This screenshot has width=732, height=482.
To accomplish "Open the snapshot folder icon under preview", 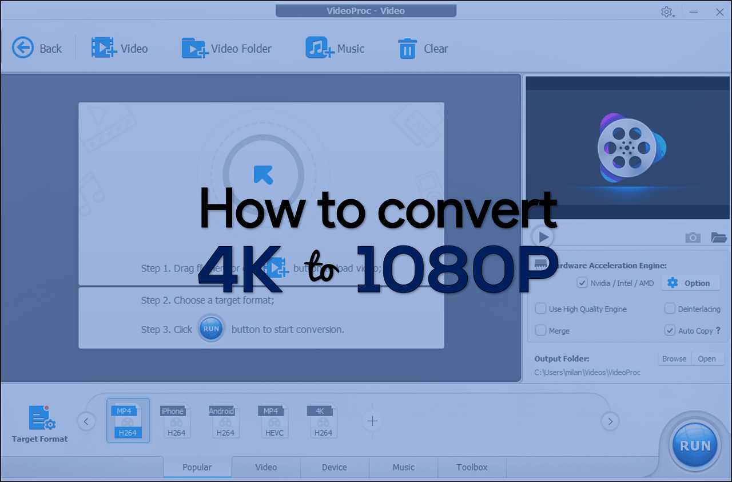I will (x=718, y=237).
